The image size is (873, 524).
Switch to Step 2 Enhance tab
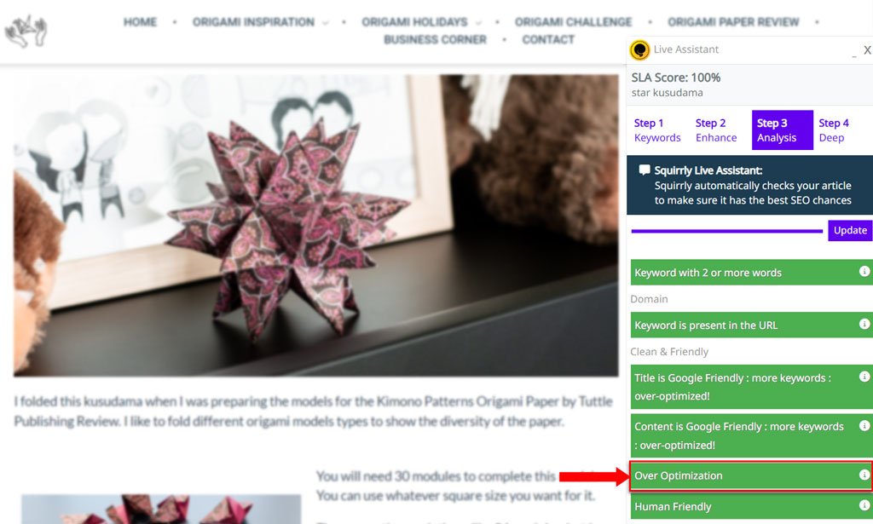pos(716,130)
